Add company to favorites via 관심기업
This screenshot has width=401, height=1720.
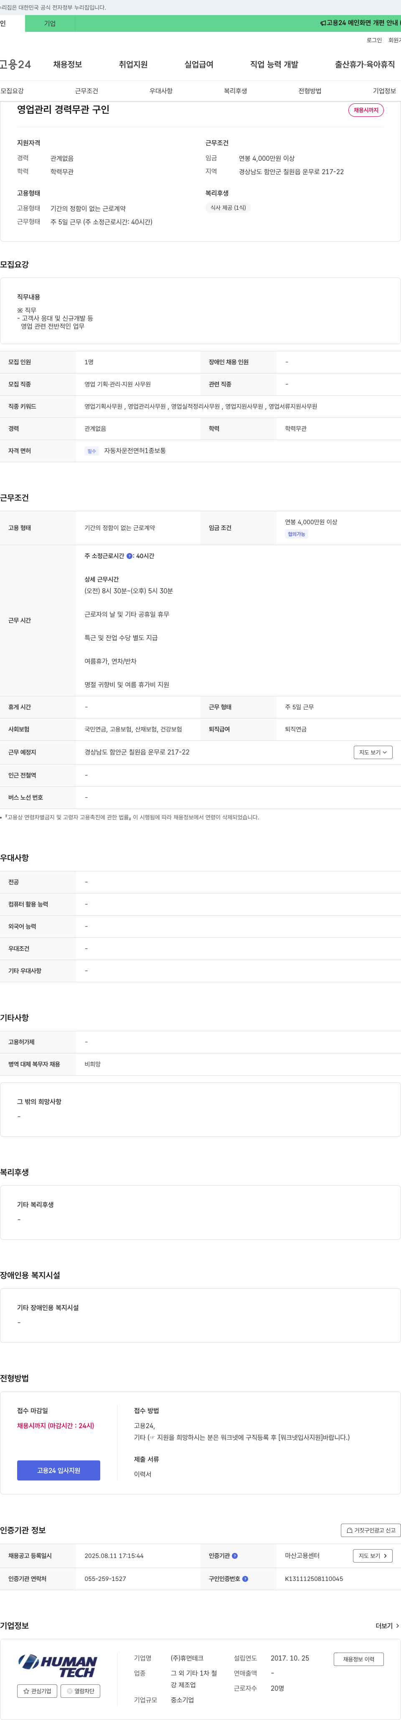37,1691
